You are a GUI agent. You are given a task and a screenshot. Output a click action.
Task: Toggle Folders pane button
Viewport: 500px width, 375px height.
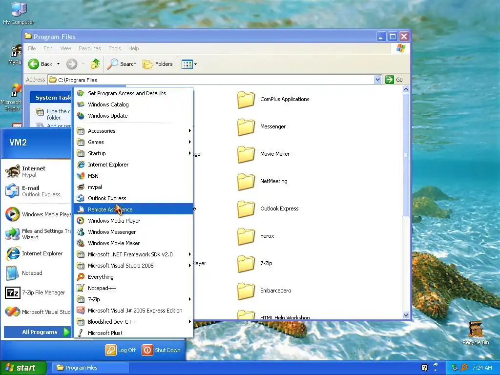pos(158,64)
